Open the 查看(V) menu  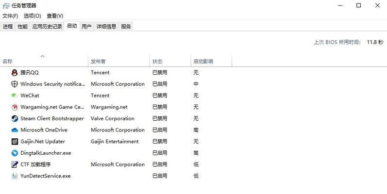(55, 16)
